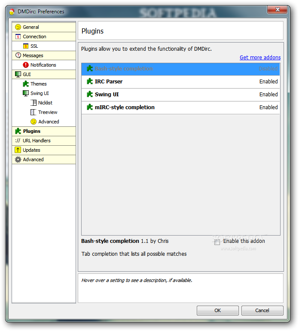Click the 'Bash-style completion 1.1 by Chris' text
The width and height of the screenshot is (299, 331).
pyautogui.click(x=125, y=241)
